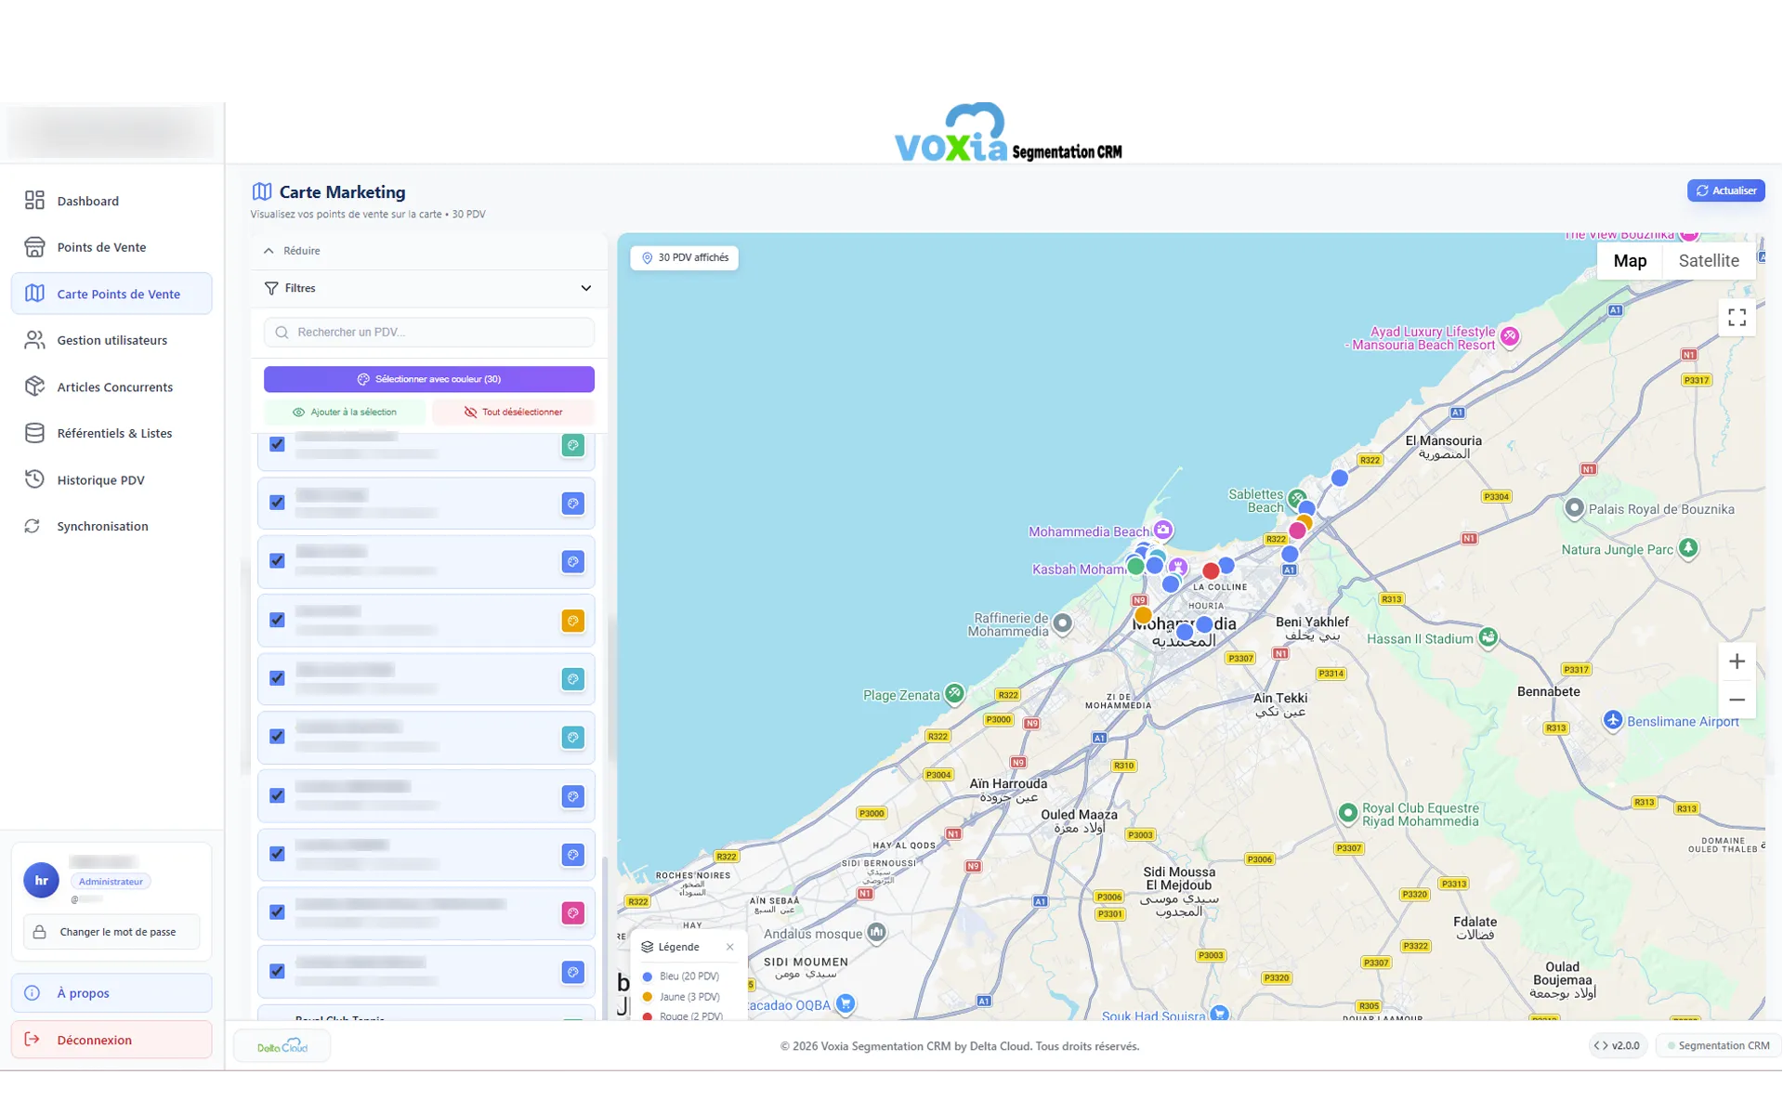Click the Bleu (20 PDV) legend entry
Viewport: 1783px width, 1114px height.
[681, 976]
